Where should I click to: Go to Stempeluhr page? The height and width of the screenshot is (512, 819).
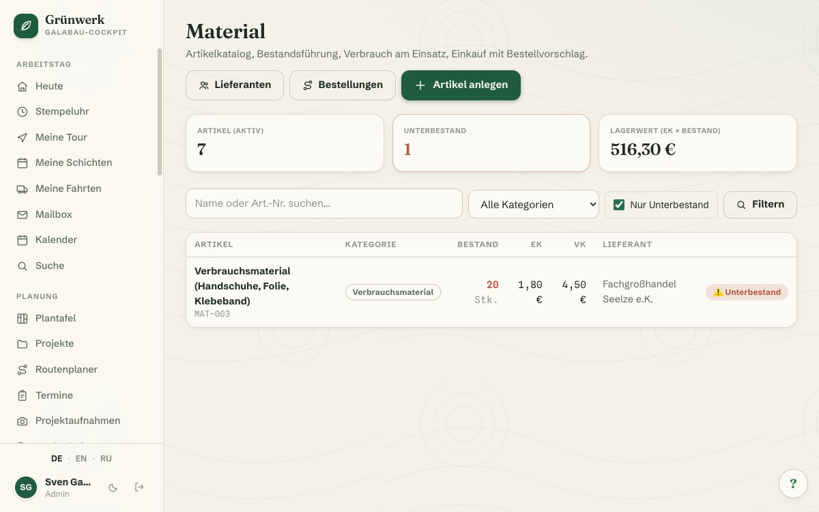point(82,111)
